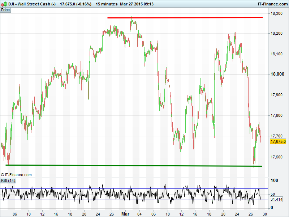Click the yellow 17,675.0 current price tag
Viewport: 289px width, 217px height.
pos(278,141)
